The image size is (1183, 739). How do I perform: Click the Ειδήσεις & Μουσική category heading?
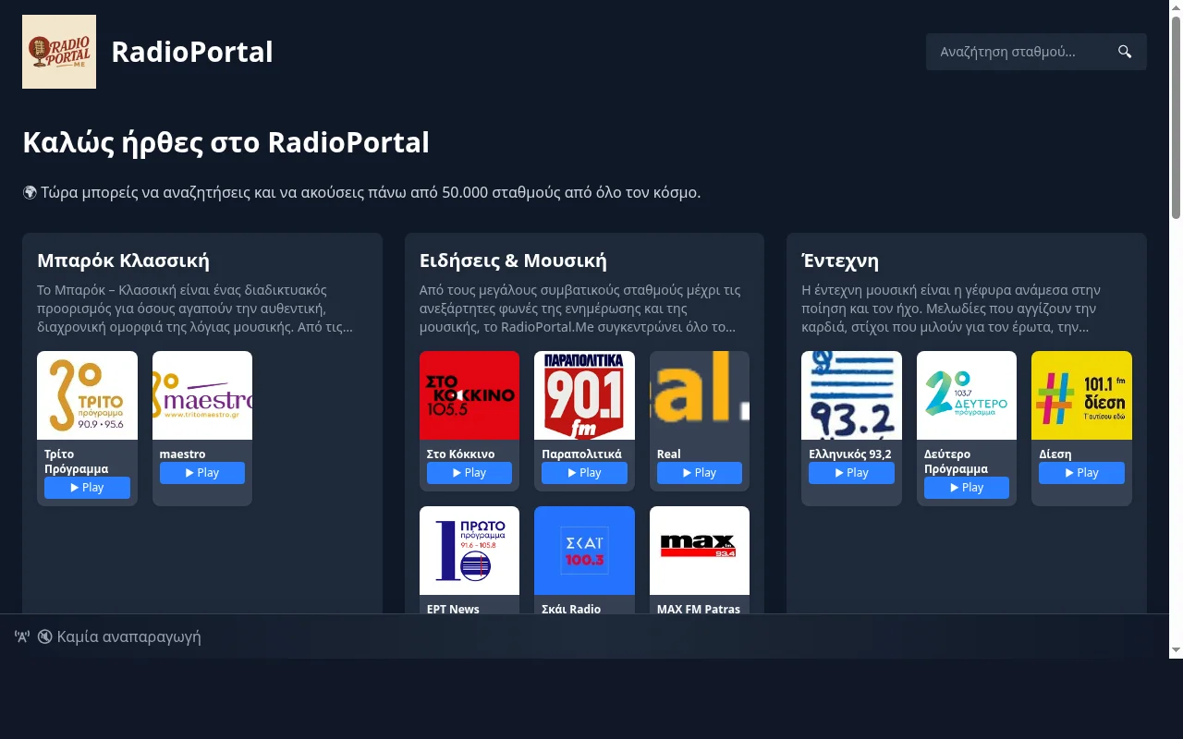[513, 260]
